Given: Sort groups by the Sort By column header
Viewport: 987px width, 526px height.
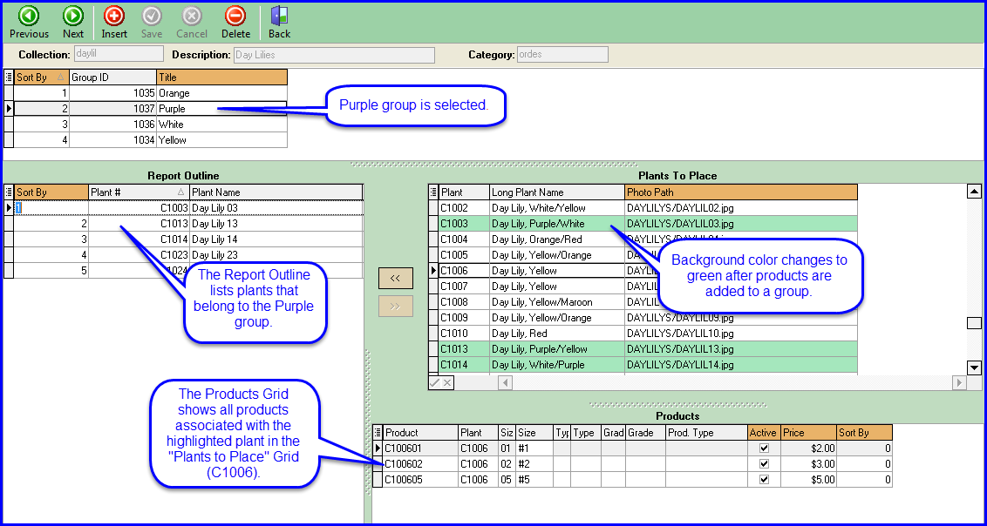Looking at the screenshot, I should pos(42,78).
